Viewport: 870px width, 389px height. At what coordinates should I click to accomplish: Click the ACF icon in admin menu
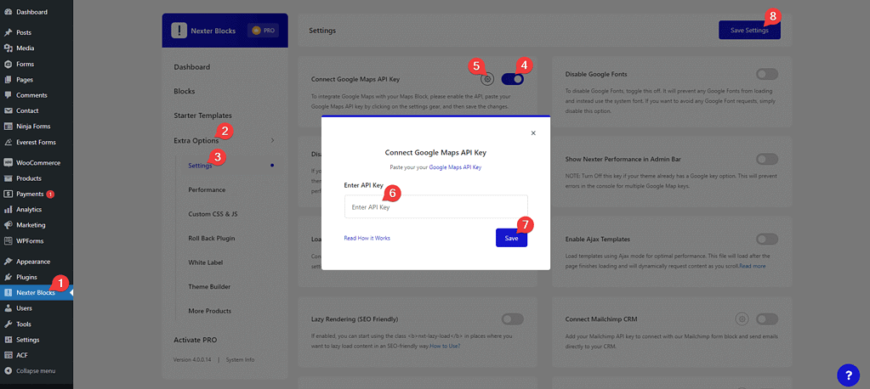click(x=9, y=355)
